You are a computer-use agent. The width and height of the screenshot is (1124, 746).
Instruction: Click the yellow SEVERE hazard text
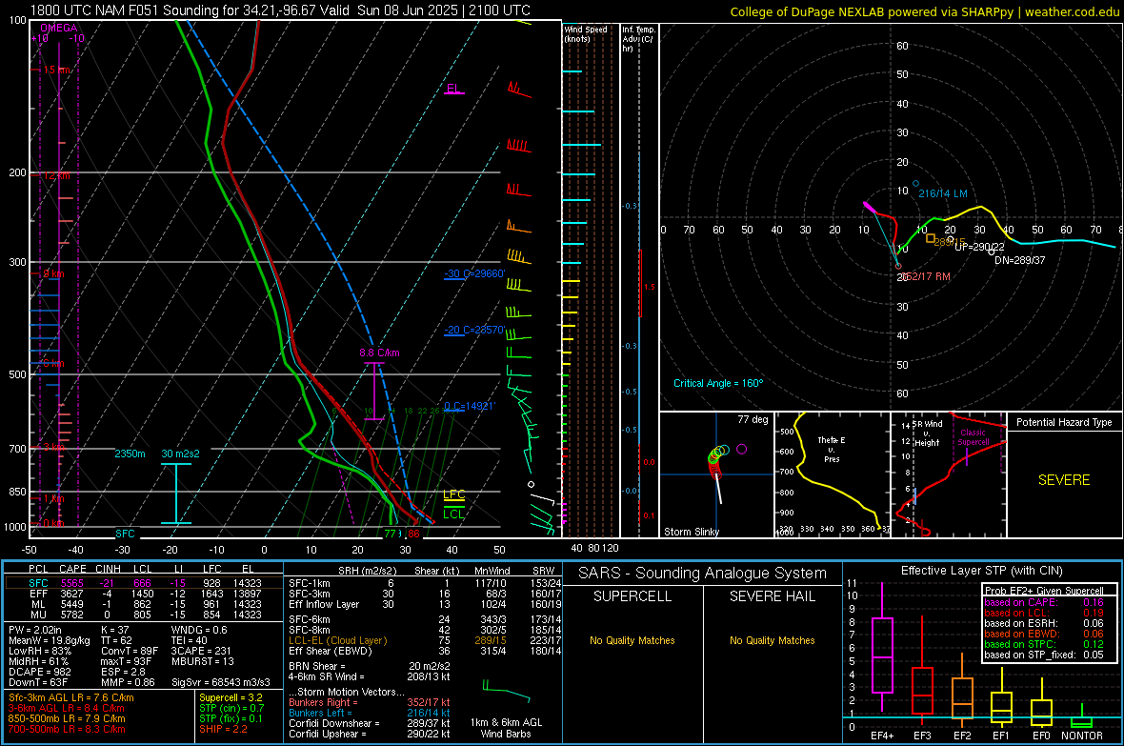[1064, 480]
